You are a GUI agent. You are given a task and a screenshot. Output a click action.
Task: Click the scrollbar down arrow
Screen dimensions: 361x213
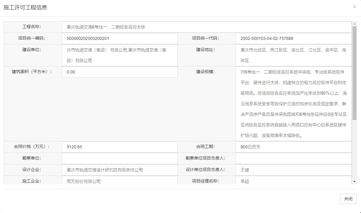(354, 181)
